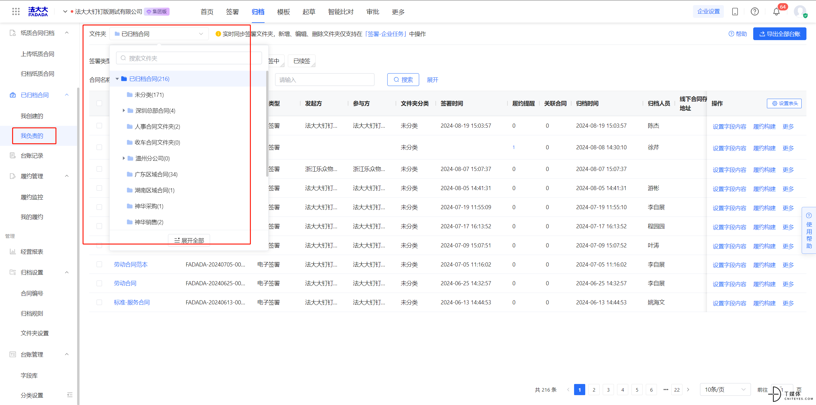Open 我负责的 in sidebar
Screen dimensions: 816x405
32,136
